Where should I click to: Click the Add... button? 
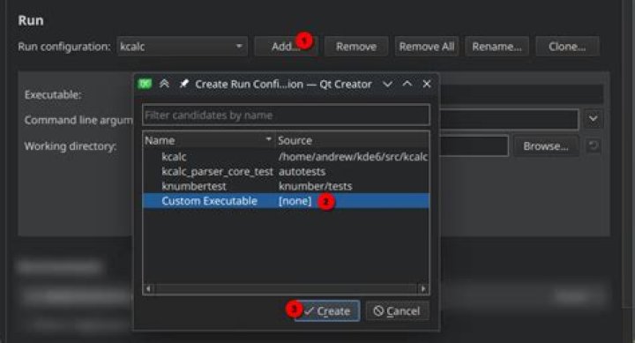click(286, 47)
